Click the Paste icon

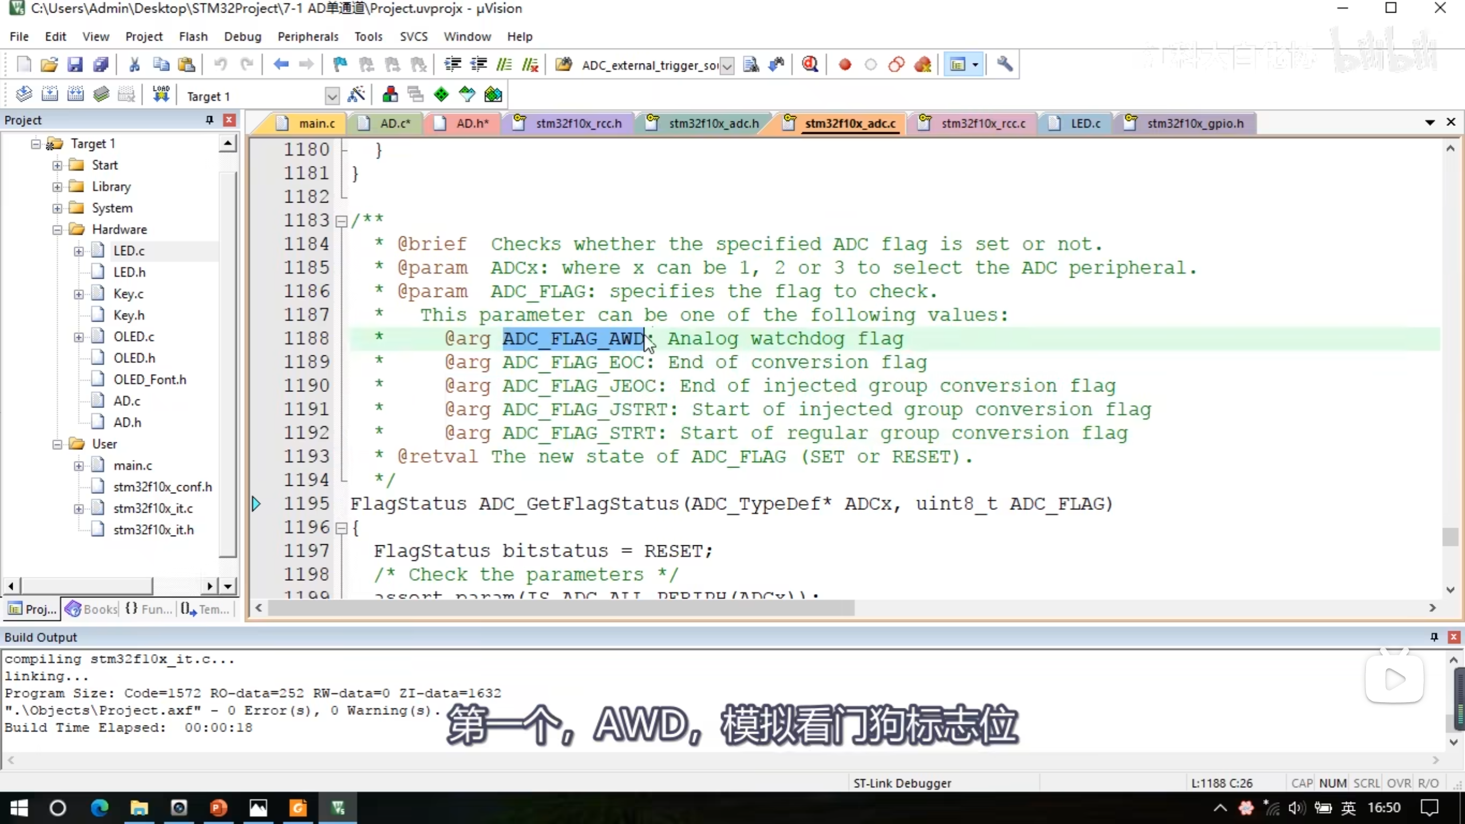tap(187, 65)
